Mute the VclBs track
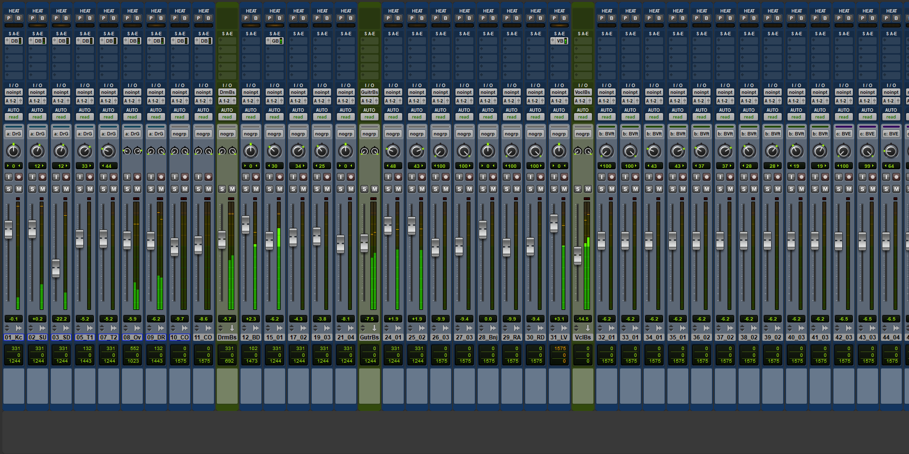 coord(588,189)
